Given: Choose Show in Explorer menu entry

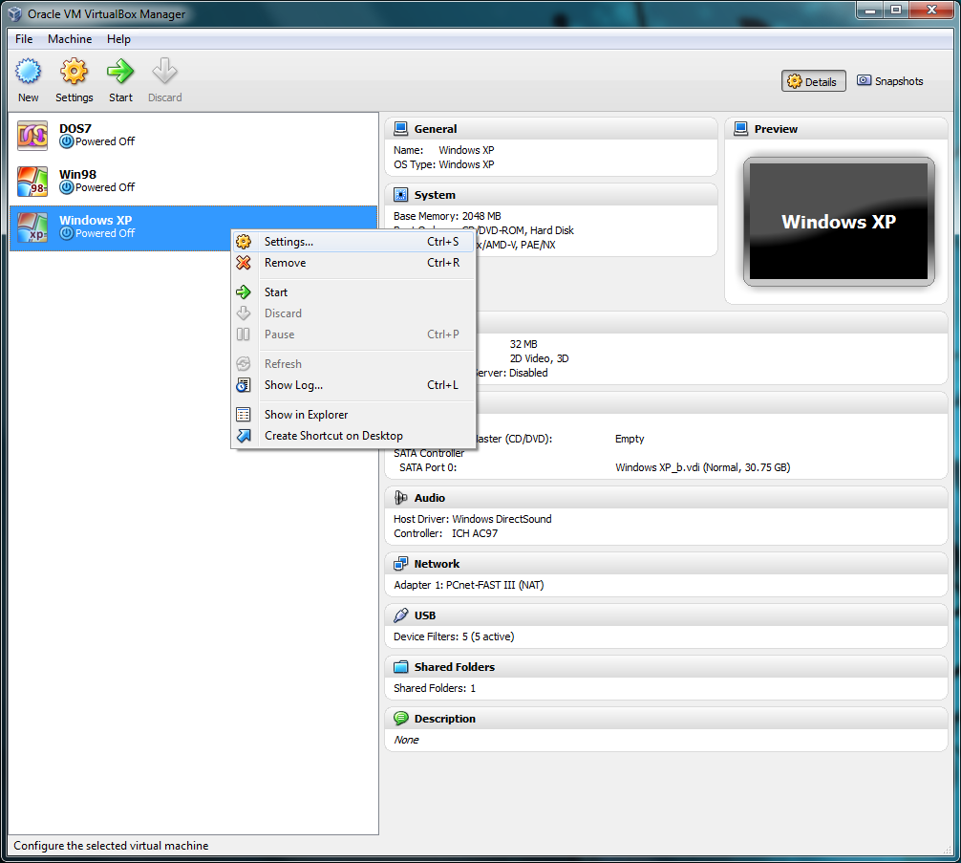Looking at the screenshot, I should (353, 415).
